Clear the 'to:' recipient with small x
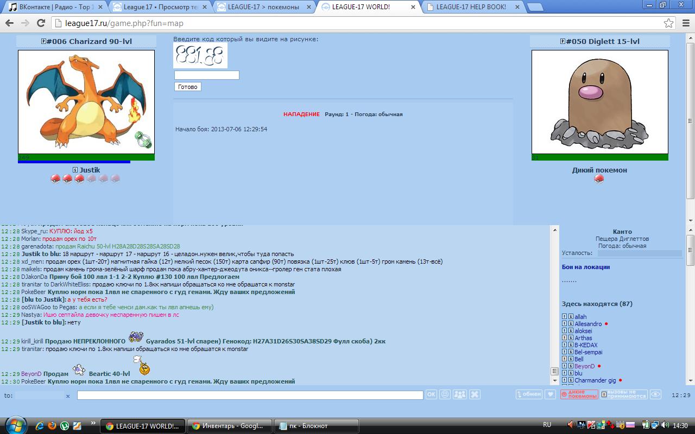This screenshot has height=434, width=695. point(68,396)
